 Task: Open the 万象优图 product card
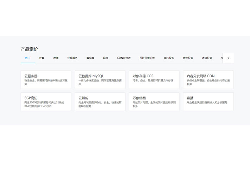(154, 102)
